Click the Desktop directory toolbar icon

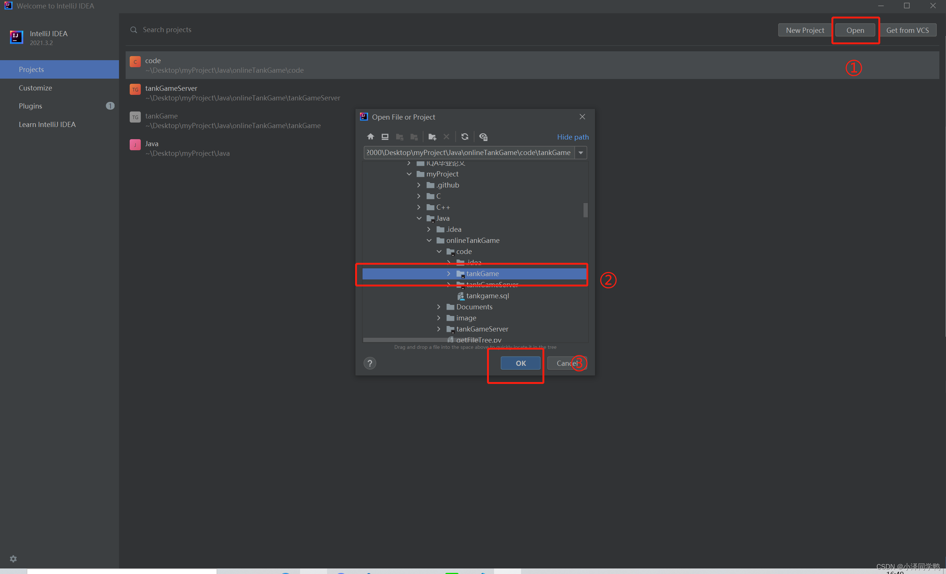385,137
